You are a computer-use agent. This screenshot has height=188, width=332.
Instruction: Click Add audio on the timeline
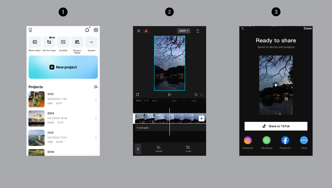pos(143,128)
